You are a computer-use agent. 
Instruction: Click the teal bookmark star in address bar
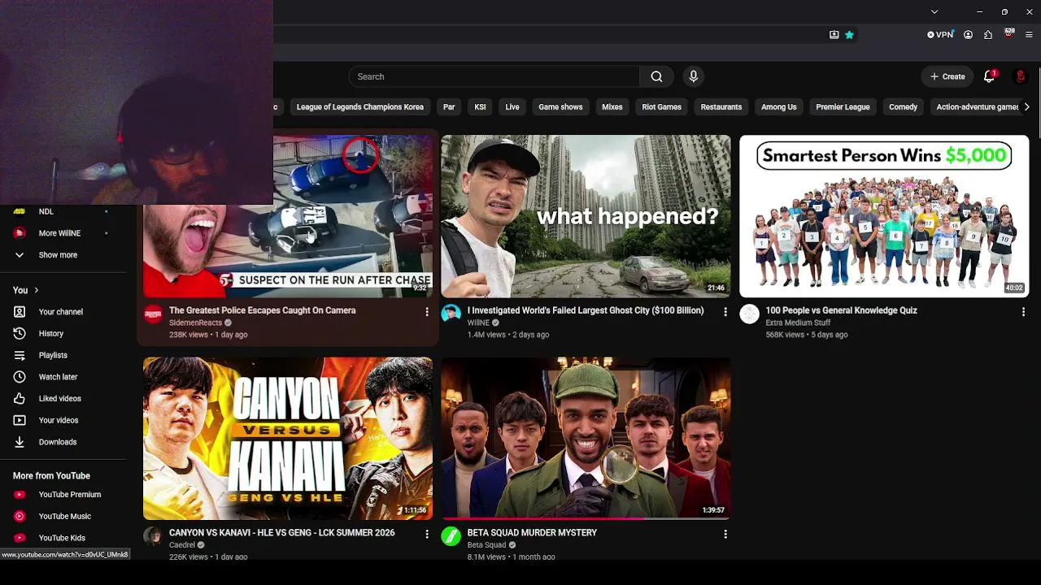pos(849,35)
